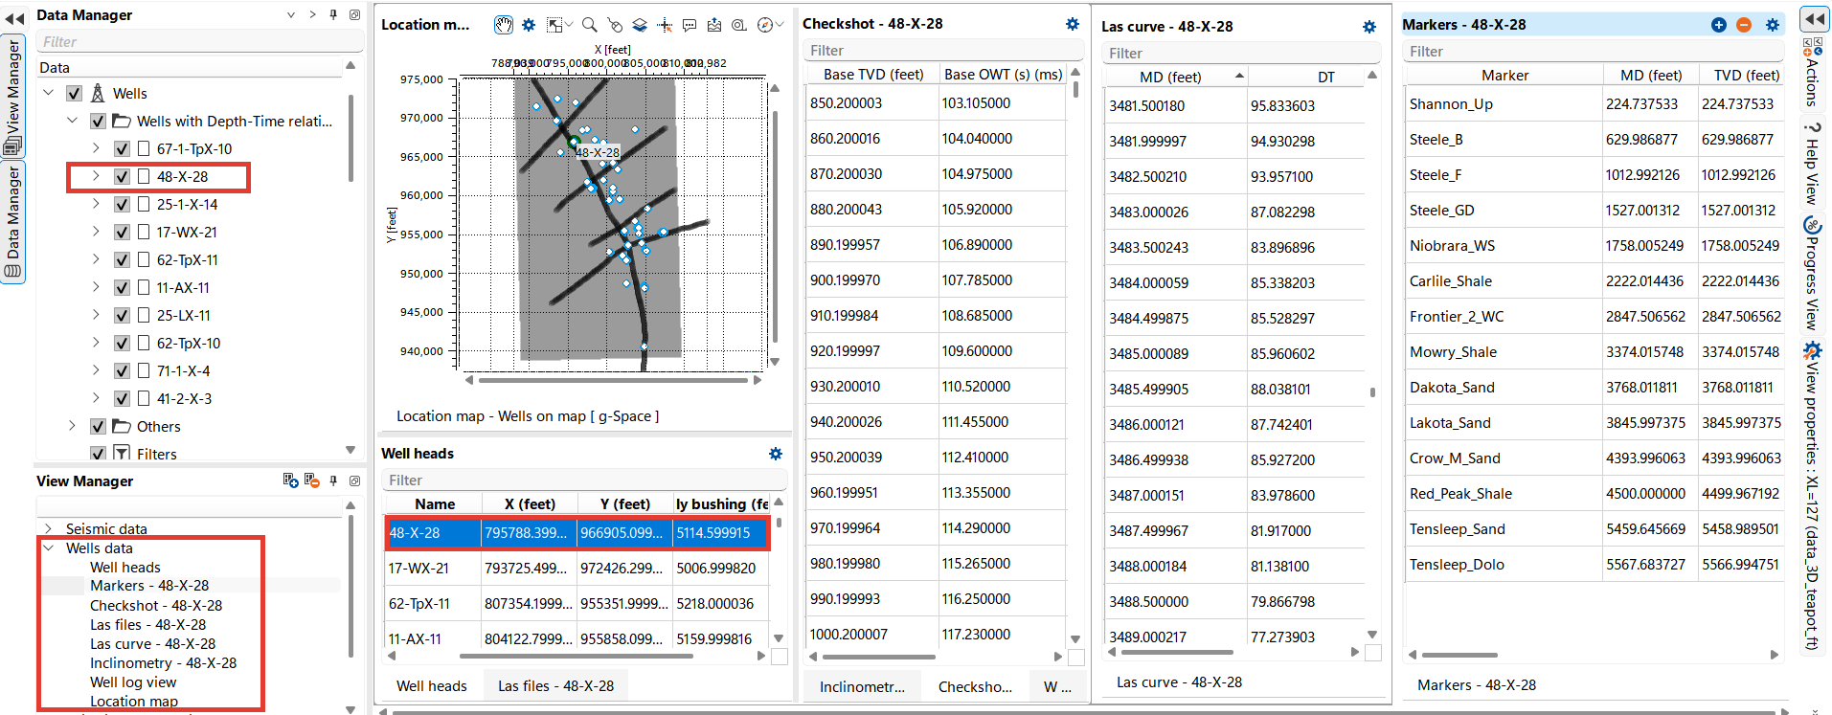Viewport: 1832px width, 715px height.
Task: Open Checkshot - 48-X-28 panel settings gear
Action: click(1073, 24)
